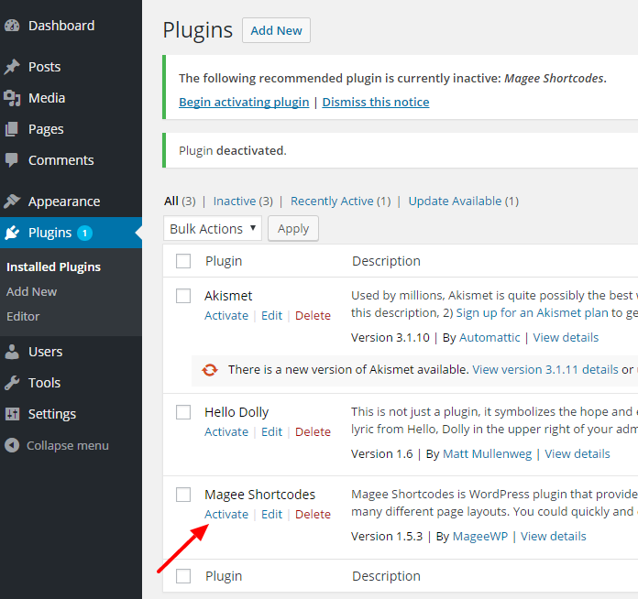
Task: Open Users menu item
Action: [x=71, y=352]
